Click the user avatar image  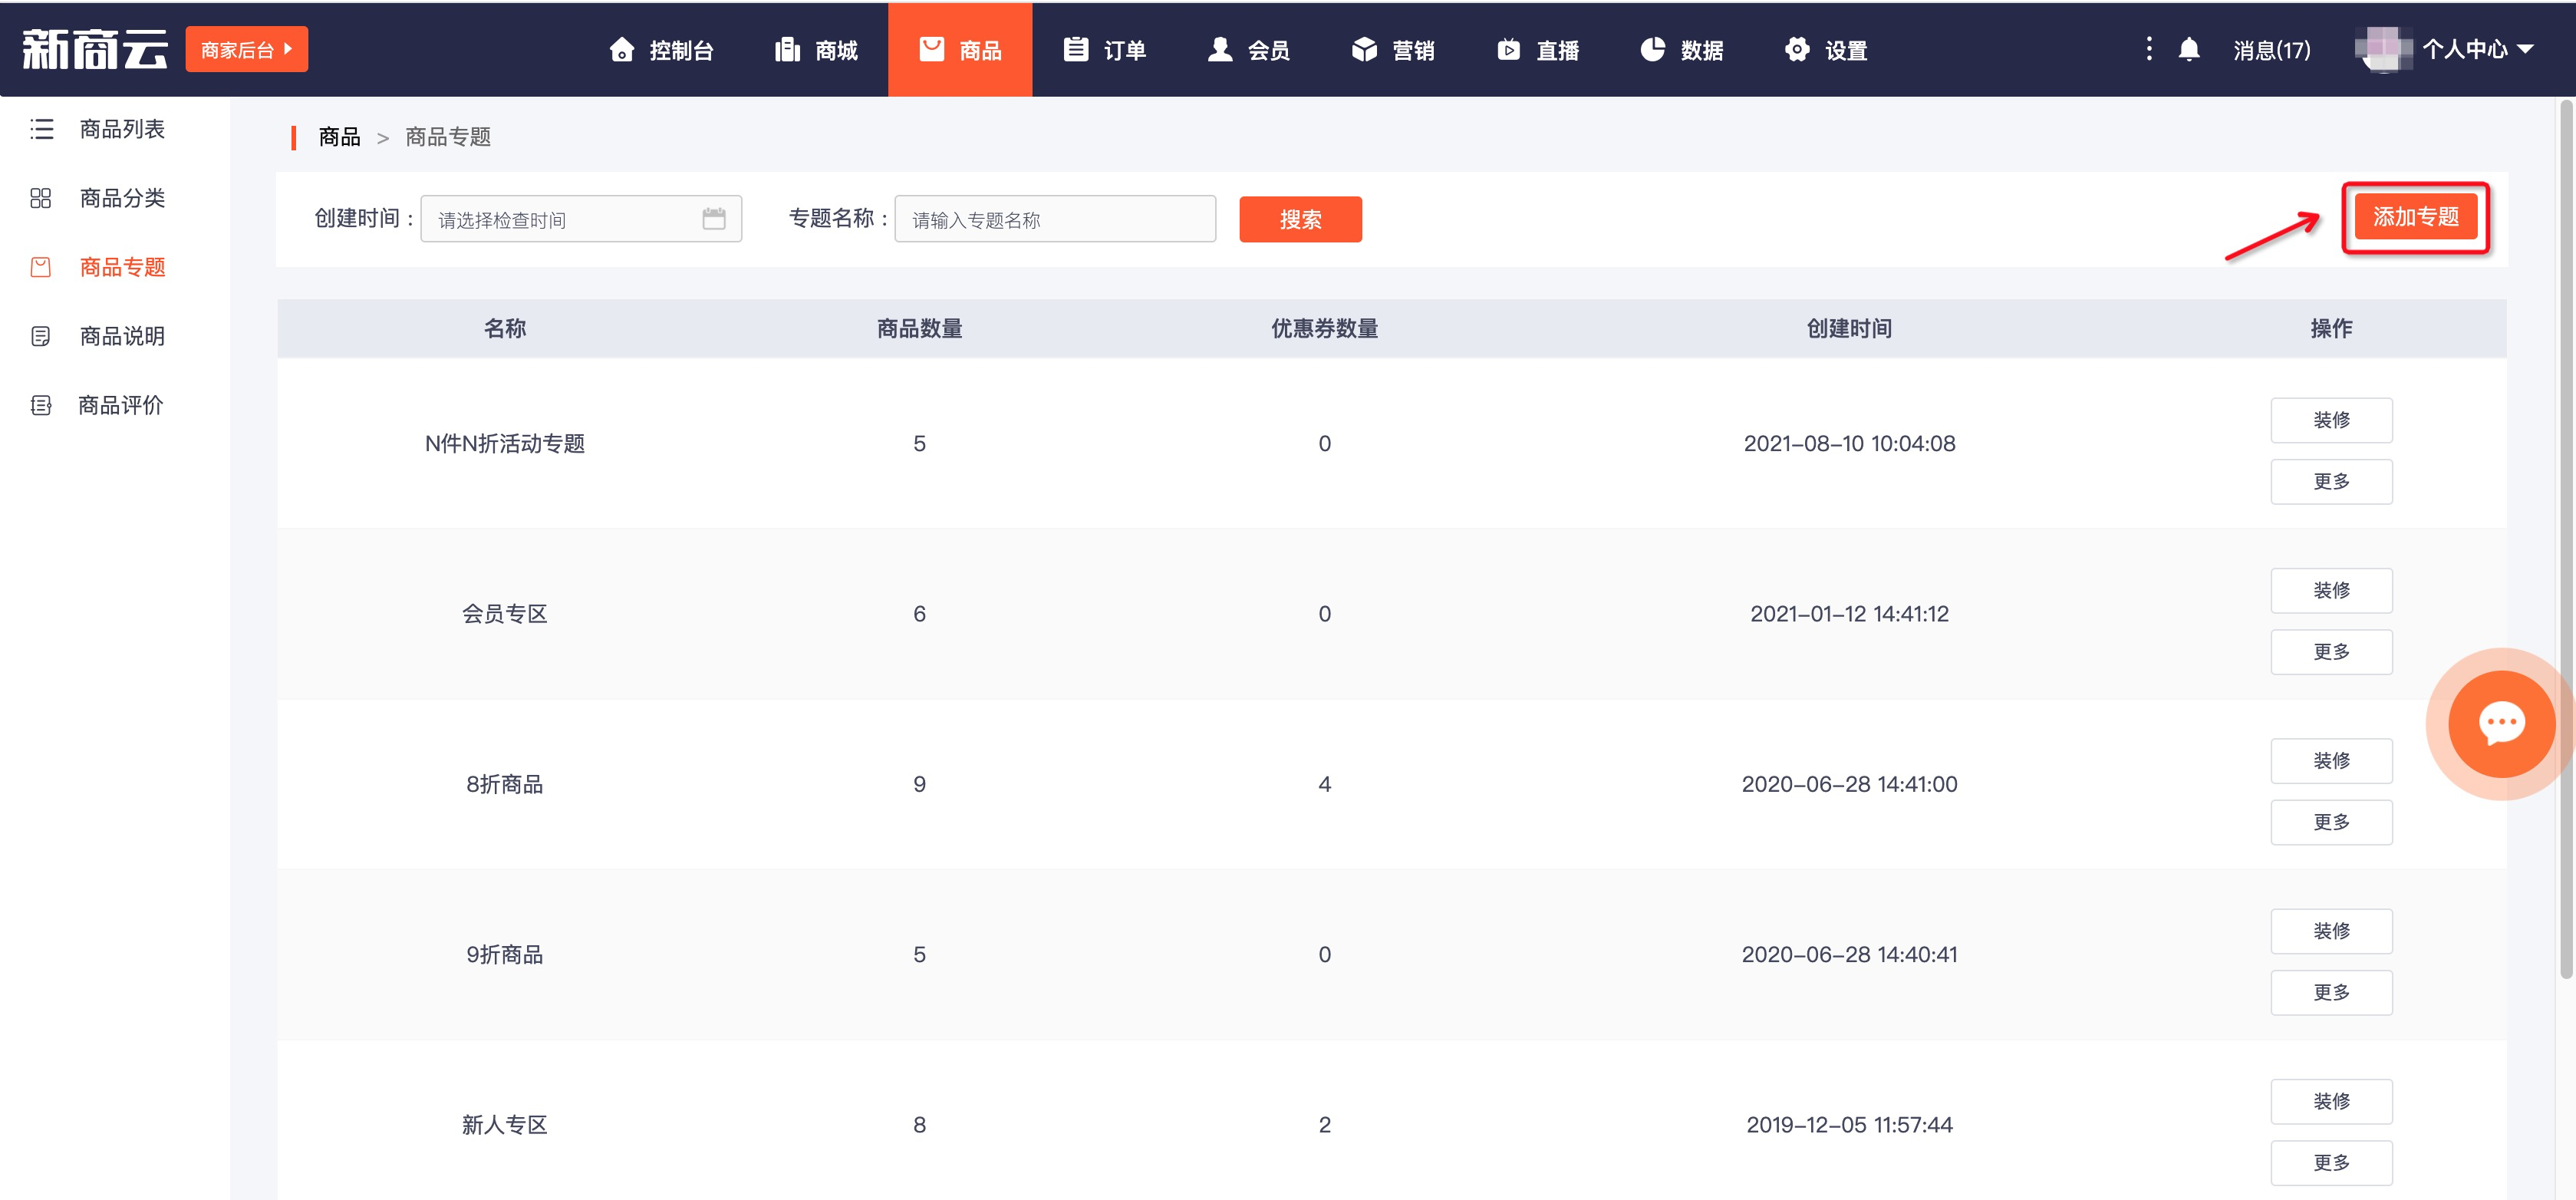point(2384,49)
